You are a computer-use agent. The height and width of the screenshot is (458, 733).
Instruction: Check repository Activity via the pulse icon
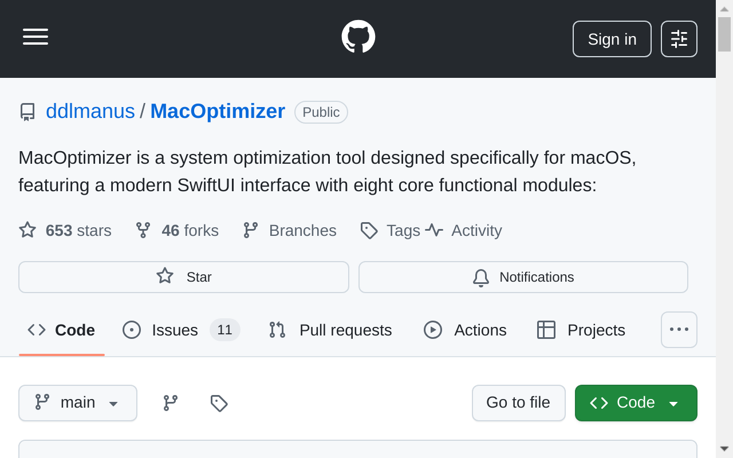(x=434, y=230)
